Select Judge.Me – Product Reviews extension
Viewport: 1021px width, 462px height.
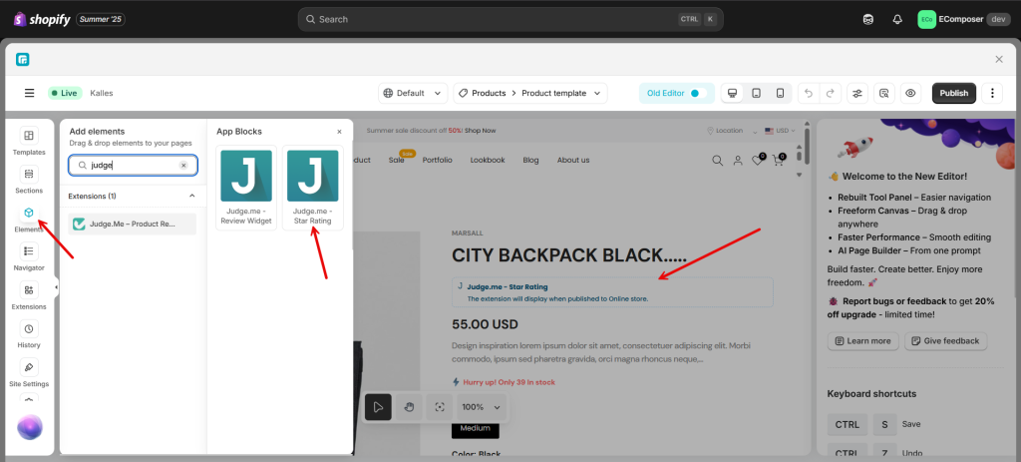point(133,224)
